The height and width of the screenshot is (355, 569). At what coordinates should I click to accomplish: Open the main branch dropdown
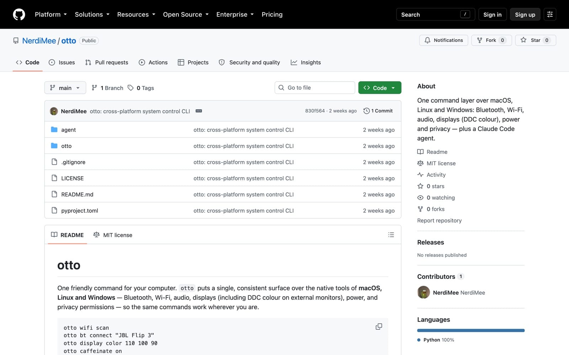coord(65,88)
